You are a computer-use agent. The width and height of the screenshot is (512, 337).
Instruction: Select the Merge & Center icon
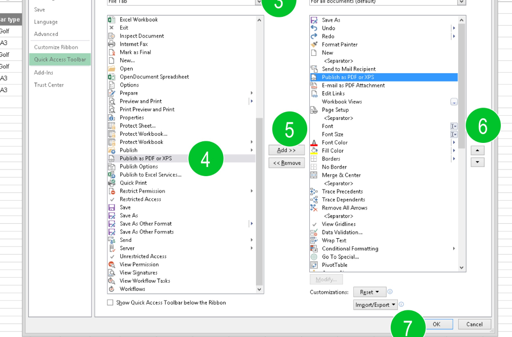(314, 175)
